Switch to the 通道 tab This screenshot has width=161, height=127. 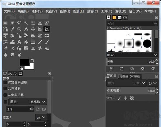tap(123, 76)
